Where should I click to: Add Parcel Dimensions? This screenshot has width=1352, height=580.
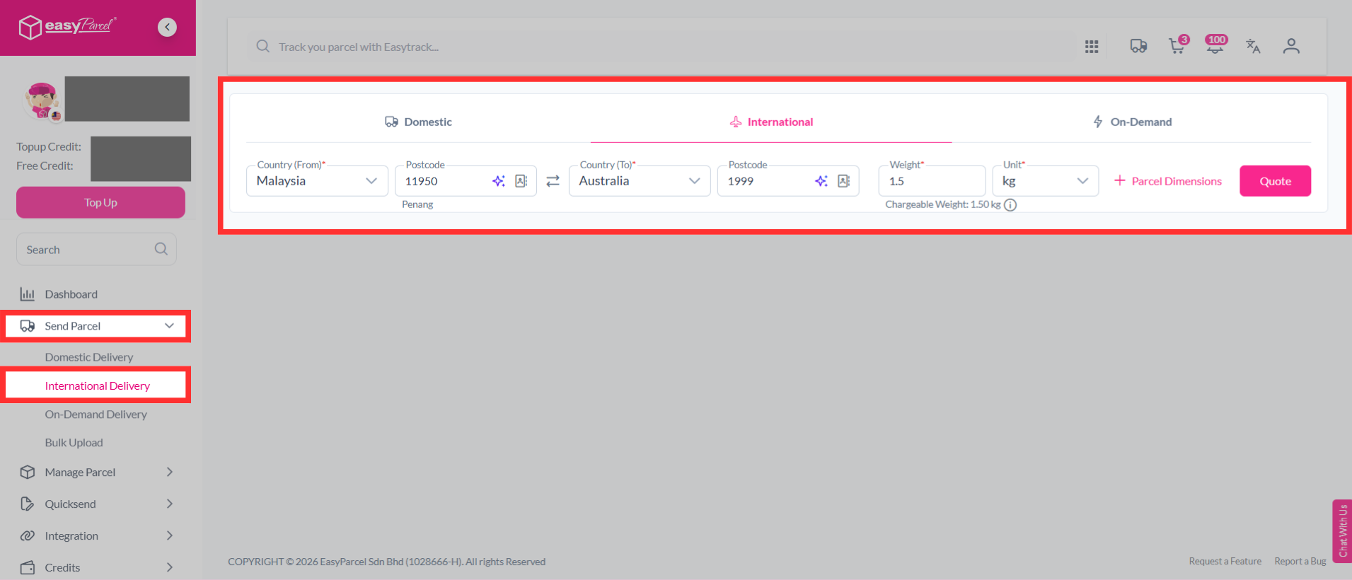pos(1168,181)
